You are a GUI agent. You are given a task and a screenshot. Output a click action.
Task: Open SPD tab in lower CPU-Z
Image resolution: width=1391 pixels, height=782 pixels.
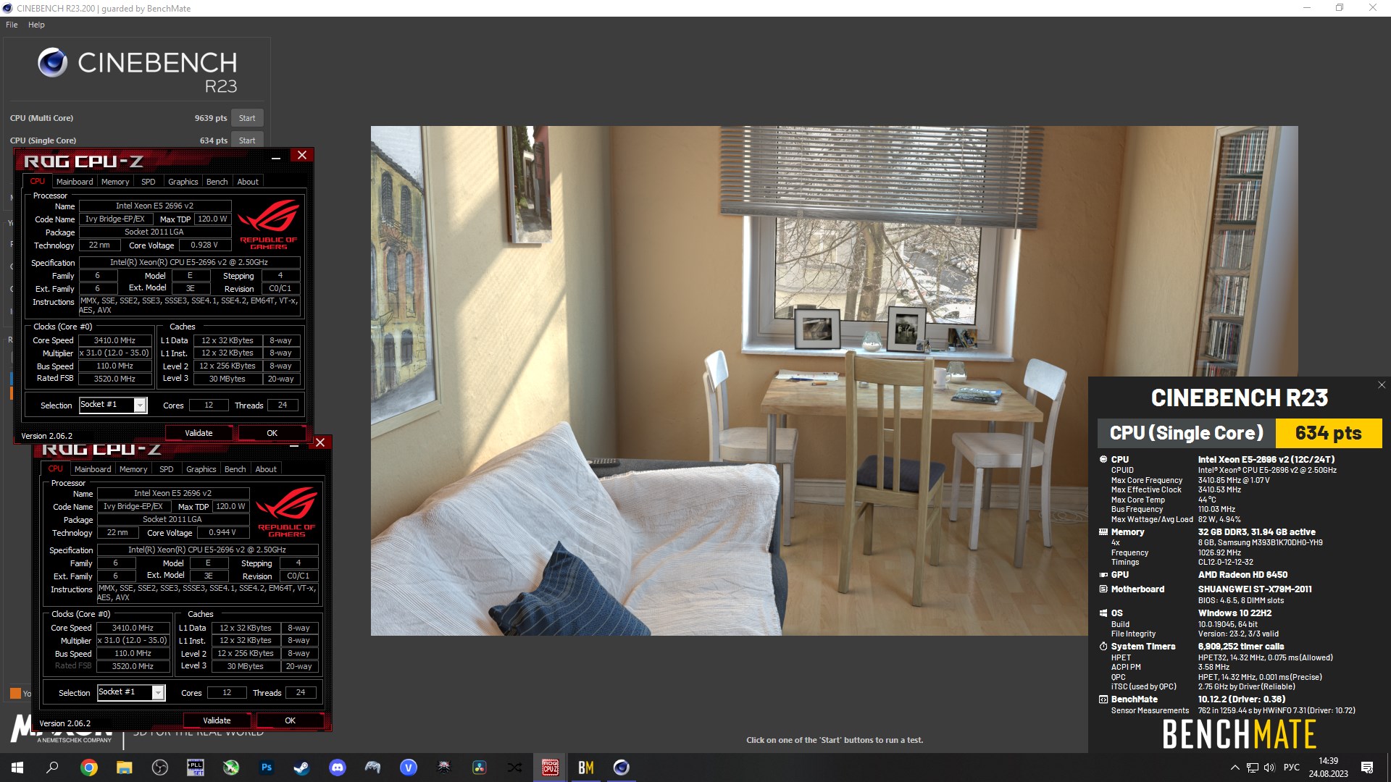tap(167, 469)
